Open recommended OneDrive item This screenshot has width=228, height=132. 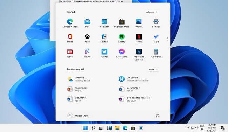tap(79, 79)
